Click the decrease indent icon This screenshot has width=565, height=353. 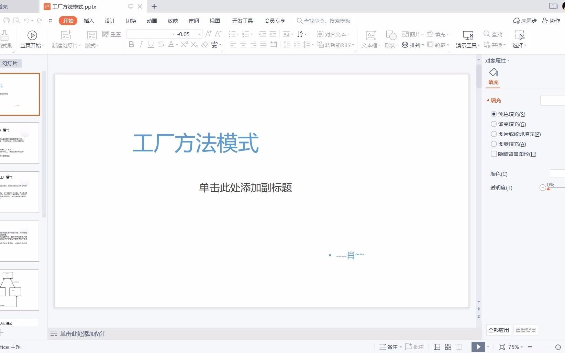pyautogui.click(x=263, y=34)
